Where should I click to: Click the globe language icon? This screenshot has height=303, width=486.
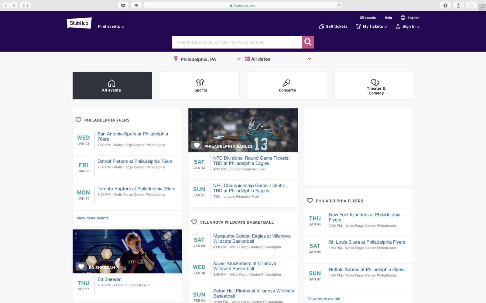point(403,18)
